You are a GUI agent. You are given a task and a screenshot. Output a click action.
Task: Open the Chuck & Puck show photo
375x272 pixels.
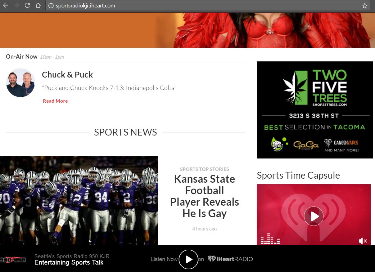tap(20, 83)
